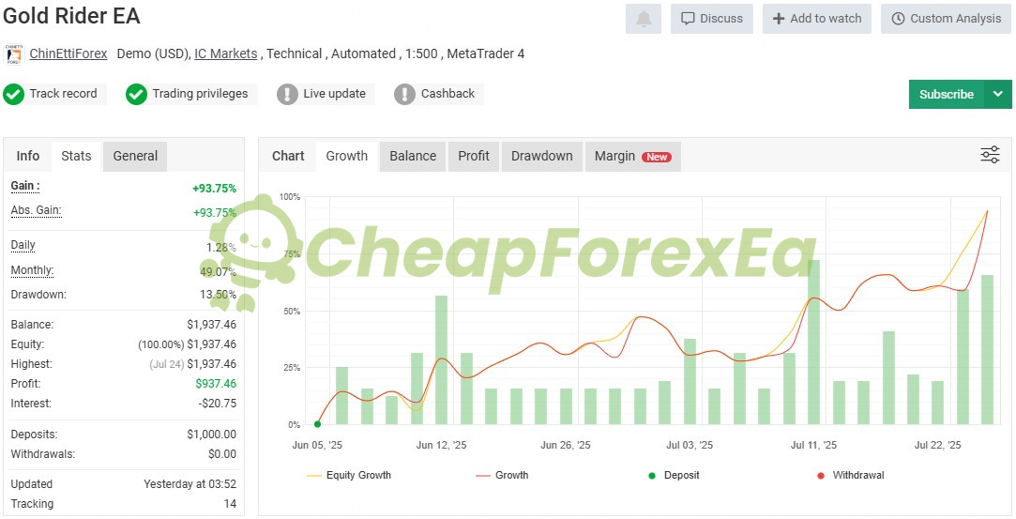
Task: Click the Updated time Yesterday at 03:52
Action: coord(190,484)
